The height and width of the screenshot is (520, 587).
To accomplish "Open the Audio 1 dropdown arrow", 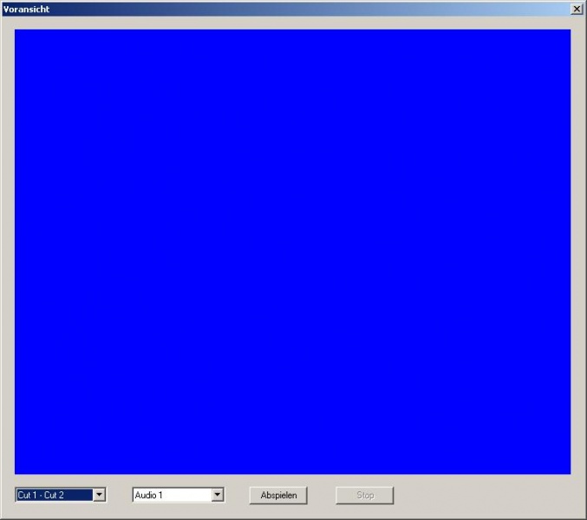I will [217, 495].
